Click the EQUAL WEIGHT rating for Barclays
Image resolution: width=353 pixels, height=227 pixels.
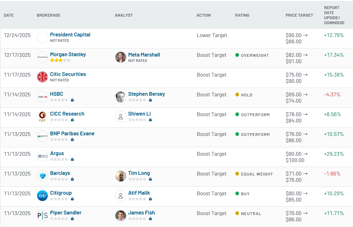coord(254,174)
